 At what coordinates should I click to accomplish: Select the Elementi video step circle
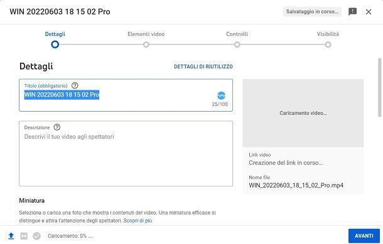tap(146, 45)
